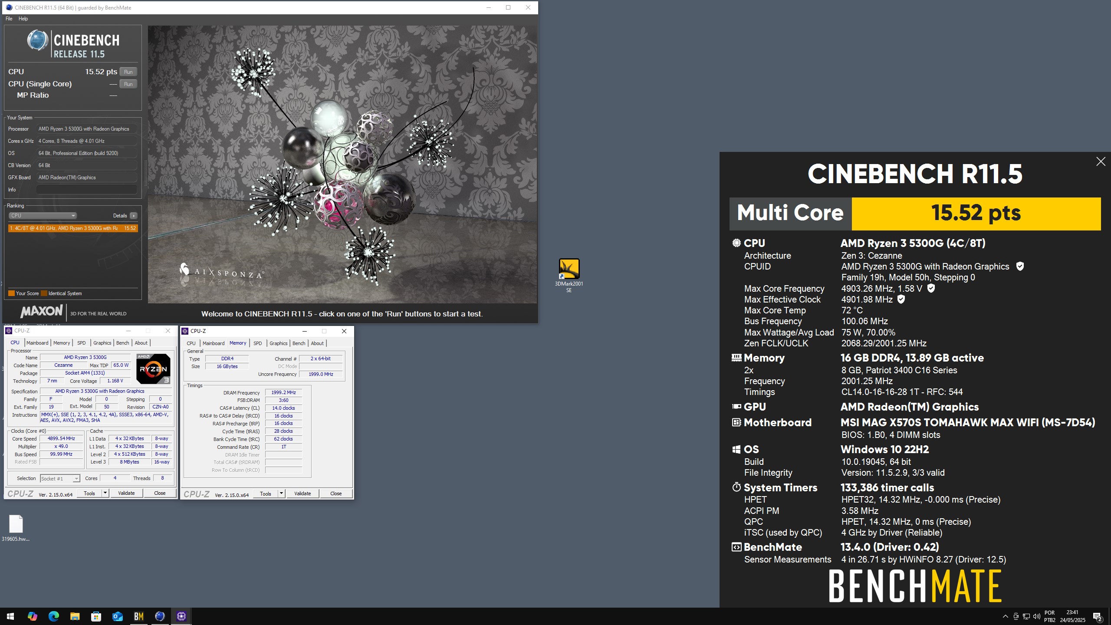1111x625 pixels.
Task: Open About tab in left CPU-Z
Action: click(x=141, y=343)
